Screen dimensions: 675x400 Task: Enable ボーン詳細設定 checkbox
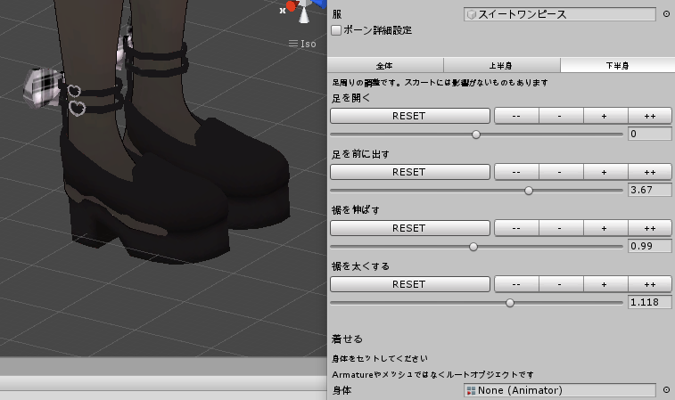(x=336, y=30)
